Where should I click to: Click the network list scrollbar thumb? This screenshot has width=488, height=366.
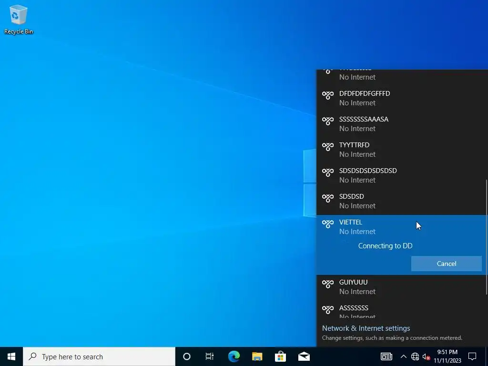click(487, 237)
